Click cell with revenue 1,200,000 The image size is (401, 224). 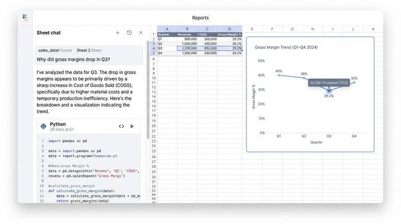click(x=187, y=48)
